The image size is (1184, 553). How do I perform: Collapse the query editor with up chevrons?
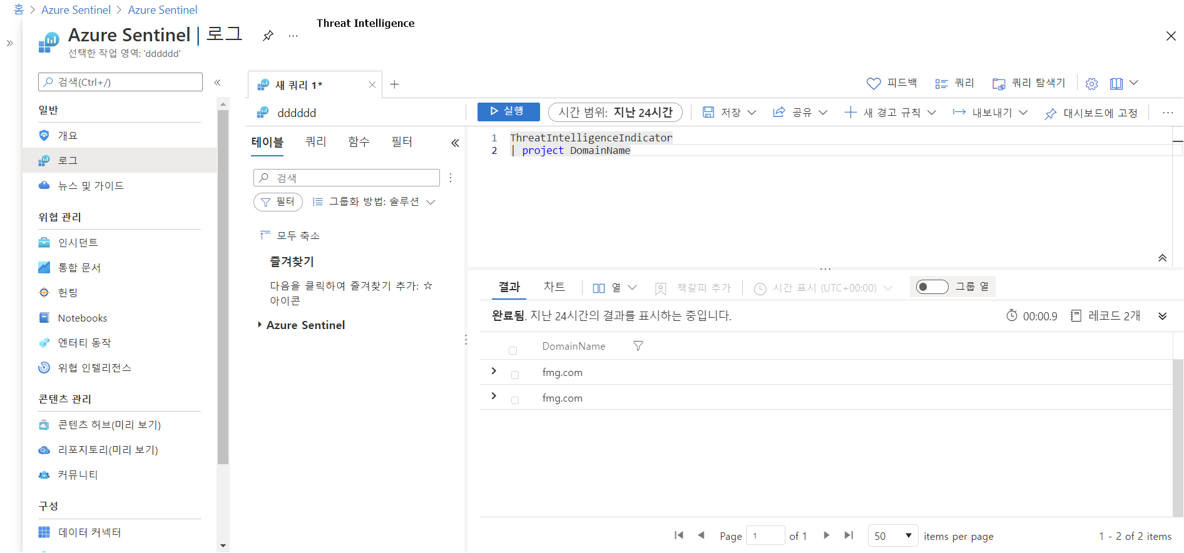tap(1162, 258)
